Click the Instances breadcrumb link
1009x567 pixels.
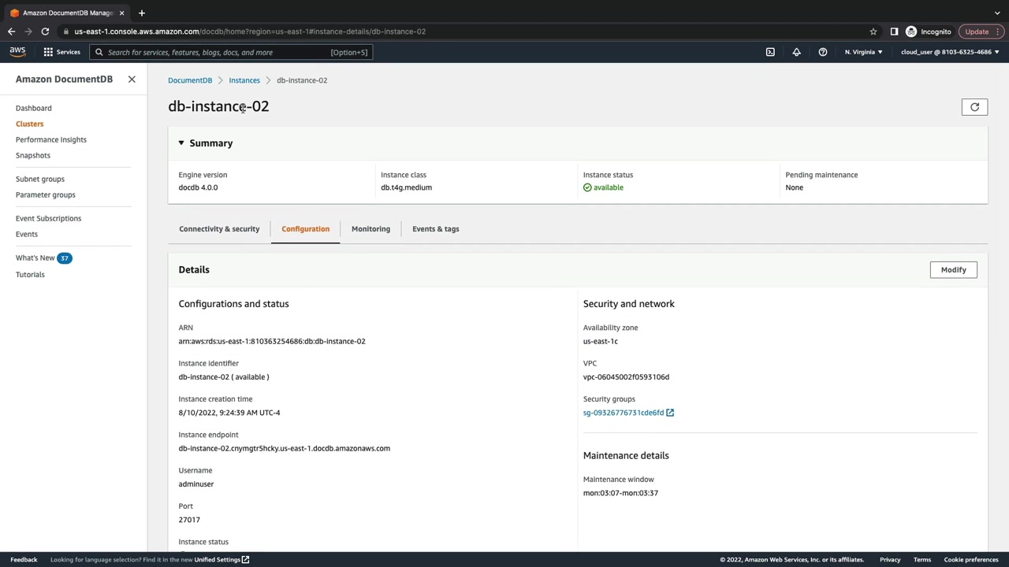click(244, 80)
